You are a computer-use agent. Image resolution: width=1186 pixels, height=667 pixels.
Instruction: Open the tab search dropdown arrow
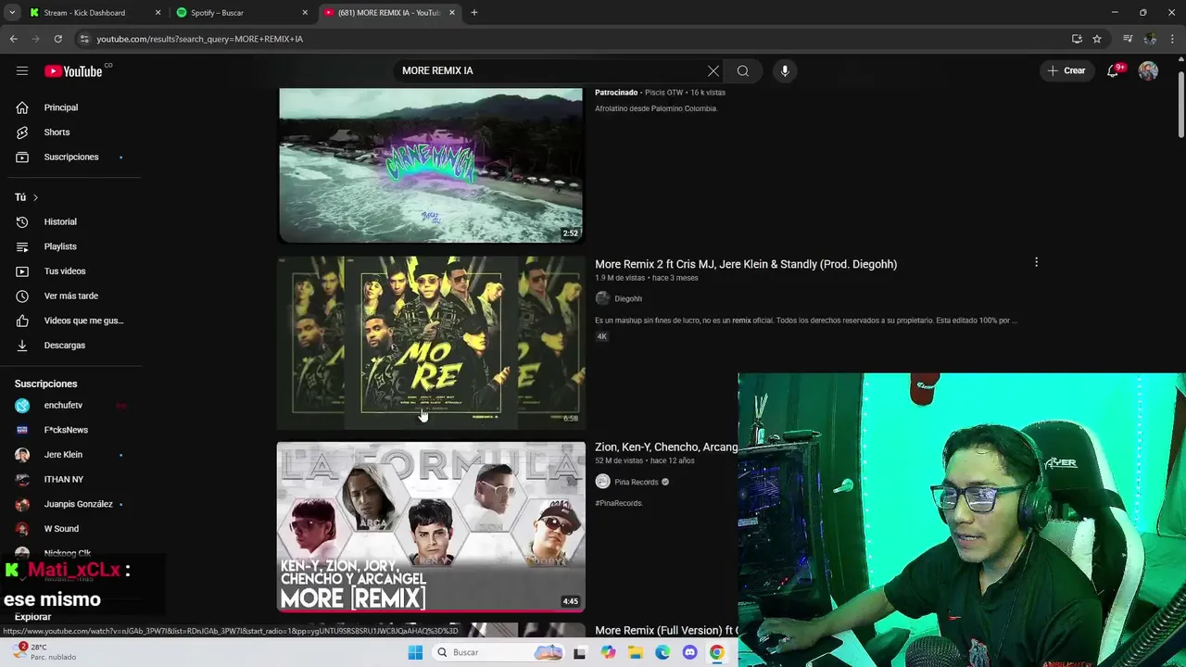tap(12, 13)
